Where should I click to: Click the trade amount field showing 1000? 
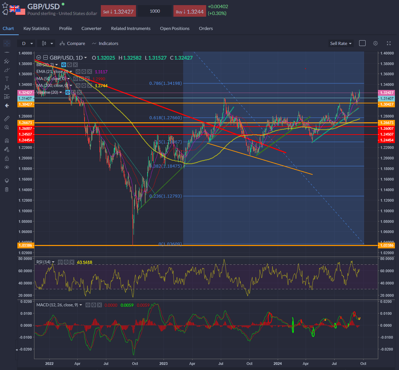point(155,11)
